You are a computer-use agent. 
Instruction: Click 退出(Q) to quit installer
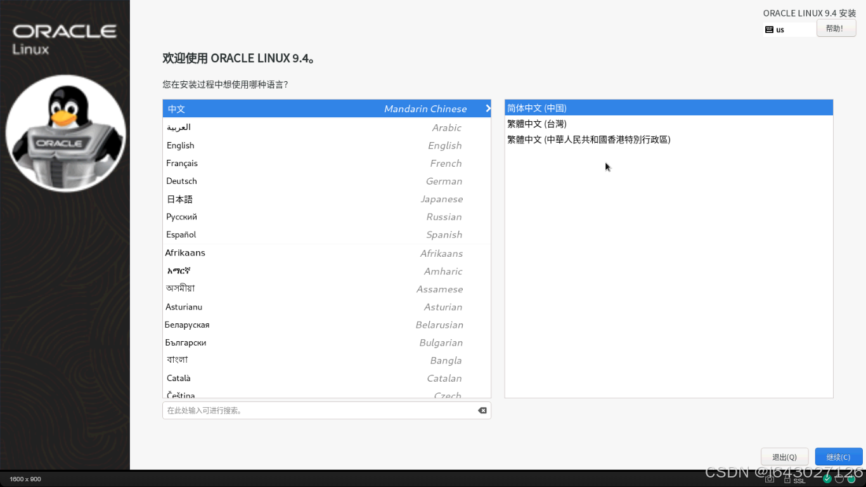784,457
